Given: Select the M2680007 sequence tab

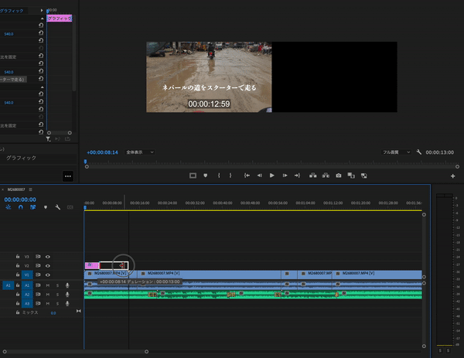Looking at the screenshot, I should pyautogui.click(x=16, y=189).
